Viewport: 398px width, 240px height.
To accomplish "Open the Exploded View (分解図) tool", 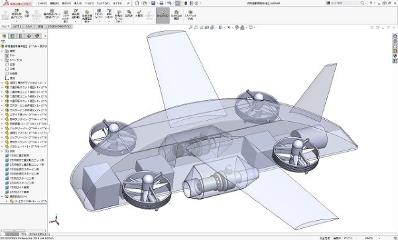I will point(139,14).
